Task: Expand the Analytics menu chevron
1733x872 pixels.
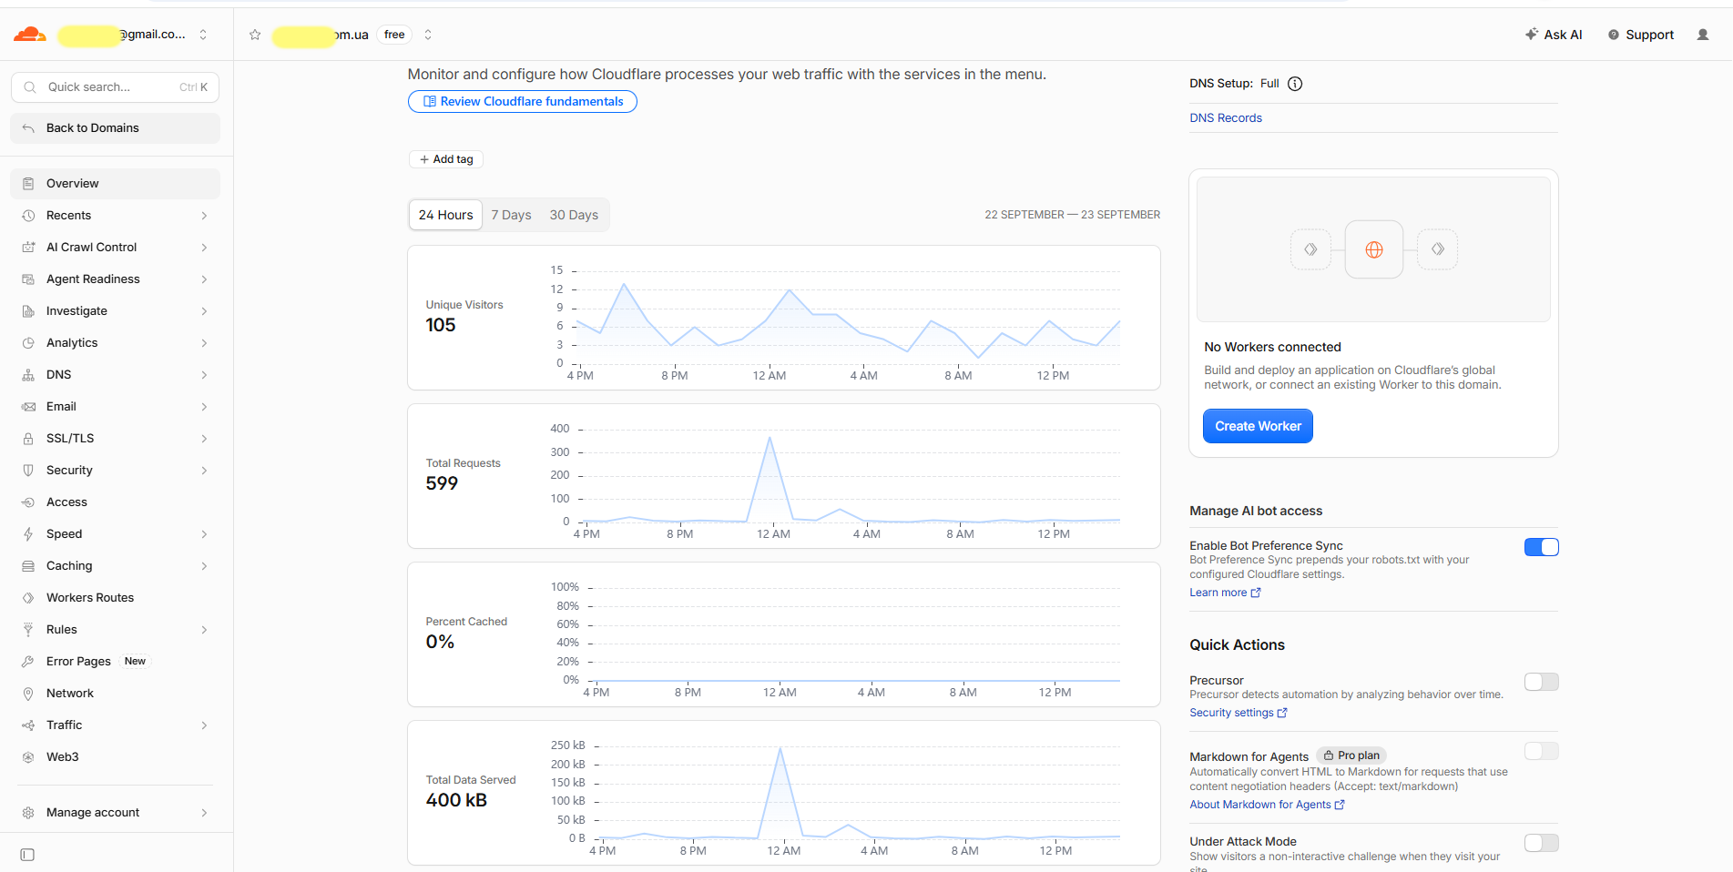Action: [204, 343]
